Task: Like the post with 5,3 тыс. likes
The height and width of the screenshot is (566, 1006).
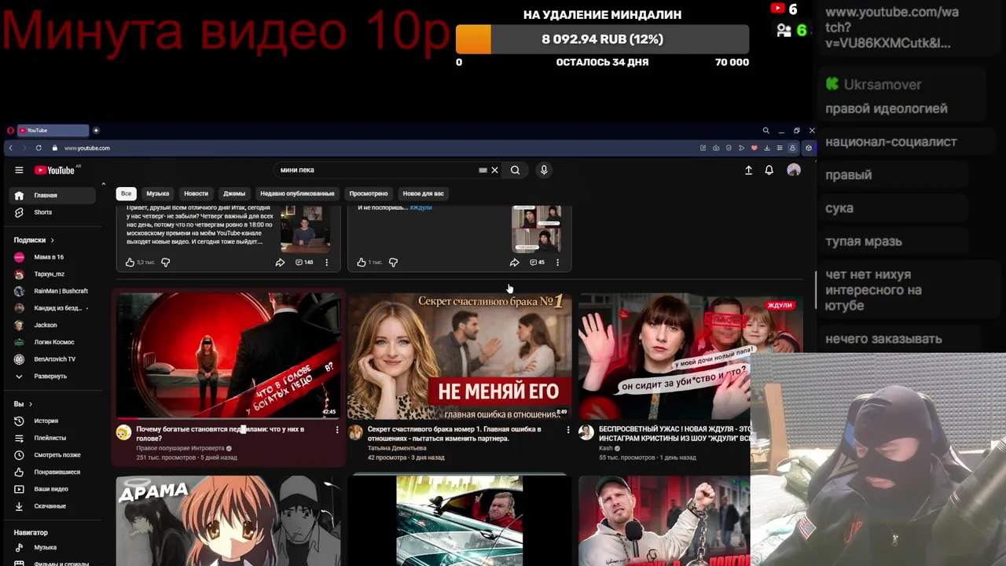Action: coord(130,263)
